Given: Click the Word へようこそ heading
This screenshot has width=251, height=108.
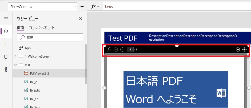Looking at the screenshot, I should pyautogui.click(x=161, y=99).
